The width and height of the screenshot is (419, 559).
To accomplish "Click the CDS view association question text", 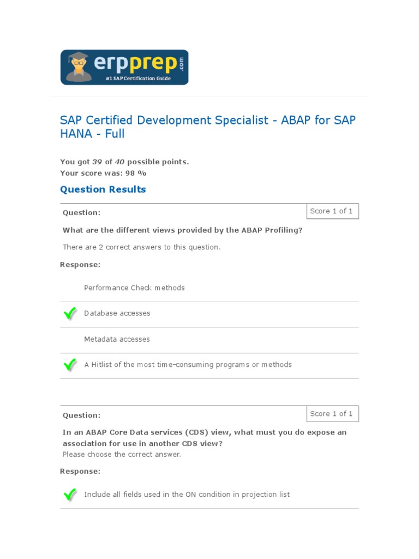I will tap(204, 437).
